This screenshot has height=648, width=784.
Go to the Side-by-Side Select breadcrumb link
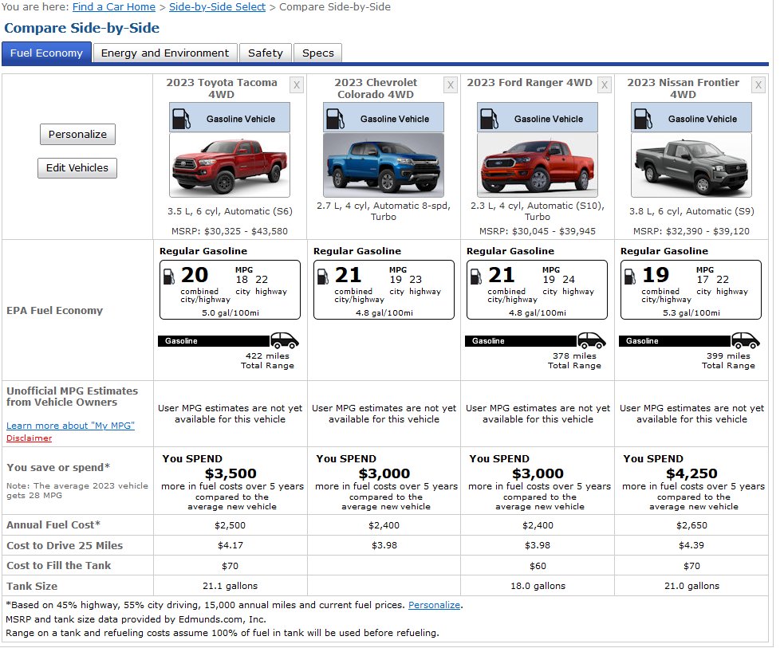click(218, 7)
